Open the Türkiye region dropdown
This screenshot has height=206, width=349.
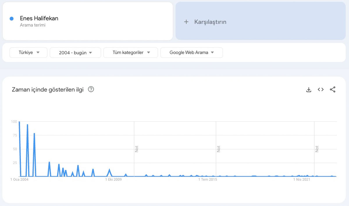tap(29, 53)
